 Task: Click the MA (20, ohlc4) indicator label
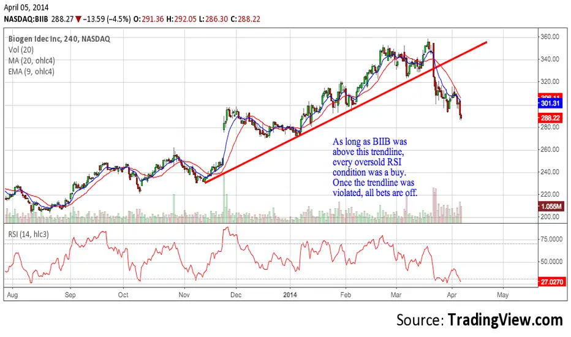pos(31,61)
